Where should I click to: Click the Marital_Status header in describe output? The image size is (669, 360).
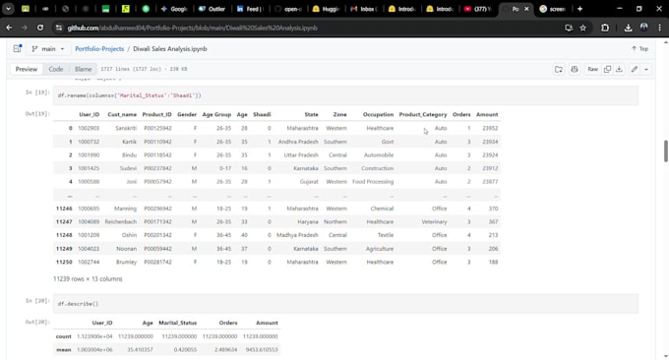[x=177, y=323]
